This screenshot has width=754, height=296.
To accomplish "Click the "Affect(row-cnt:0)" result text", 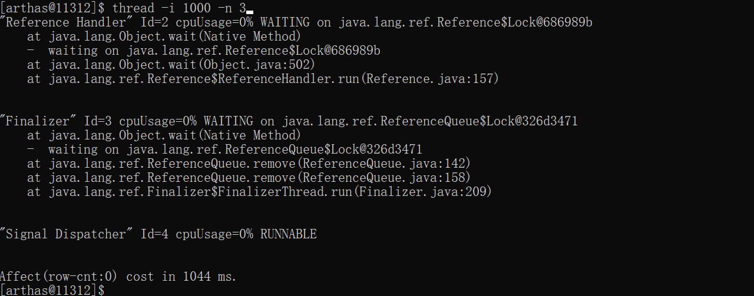I will pos(59,277).
